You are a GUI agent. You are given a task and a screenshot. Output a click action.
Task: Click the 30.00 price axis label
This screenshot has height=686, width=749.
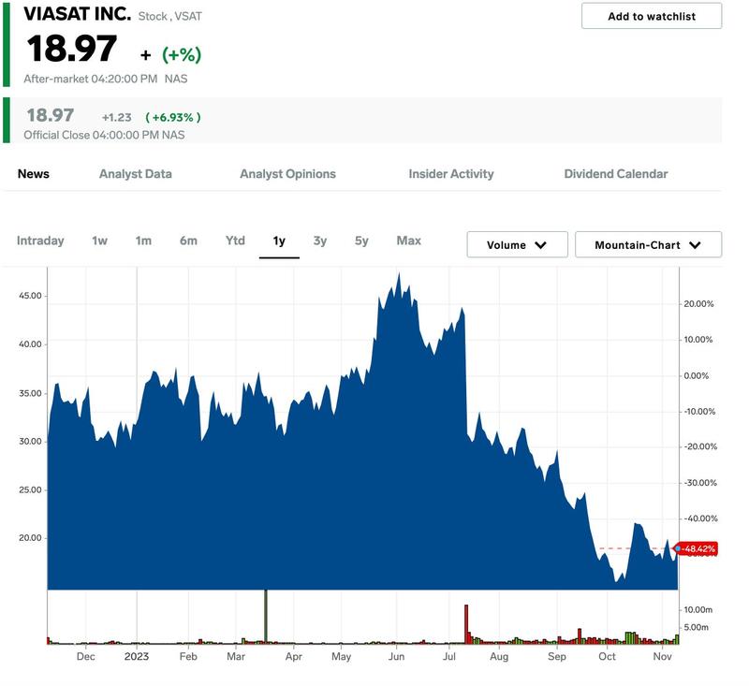pyautogui.click(x=30, y=442)
